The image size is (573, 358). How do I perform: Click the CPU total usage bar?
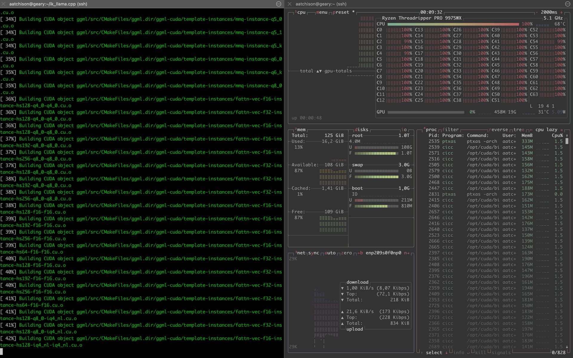click(x=453, y=24)
